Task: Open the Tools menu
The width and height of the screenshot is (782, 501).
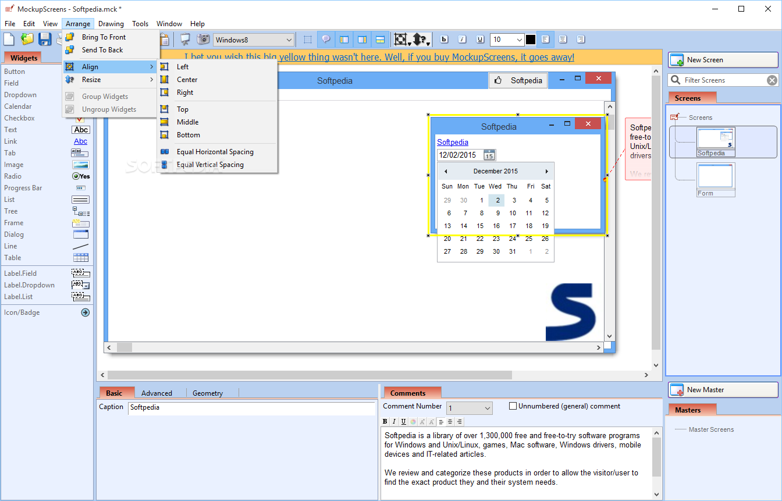Action: tap(140, 24)
